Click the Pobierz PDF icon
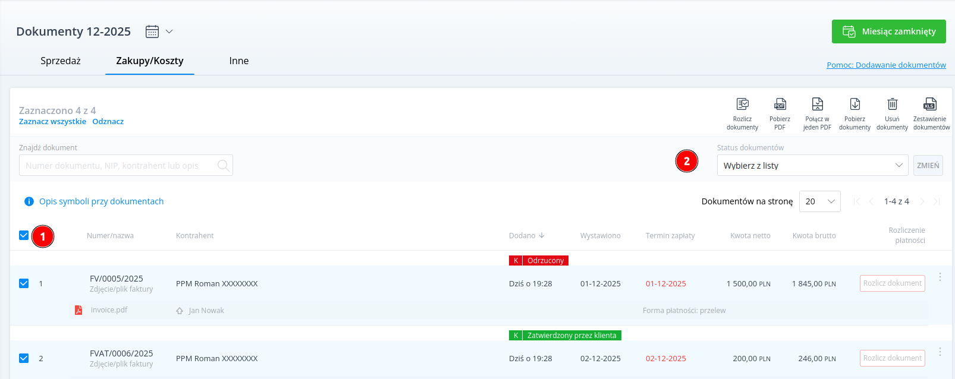955x379 pixels. (x=780, y=105)
